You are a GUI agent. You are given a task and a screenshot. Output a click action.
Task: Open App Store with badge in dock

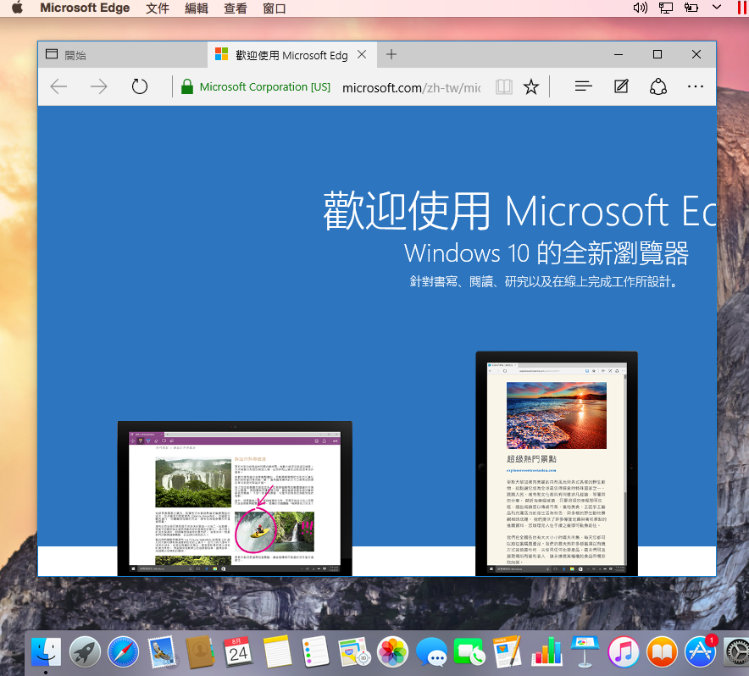(x=701, y=651)
